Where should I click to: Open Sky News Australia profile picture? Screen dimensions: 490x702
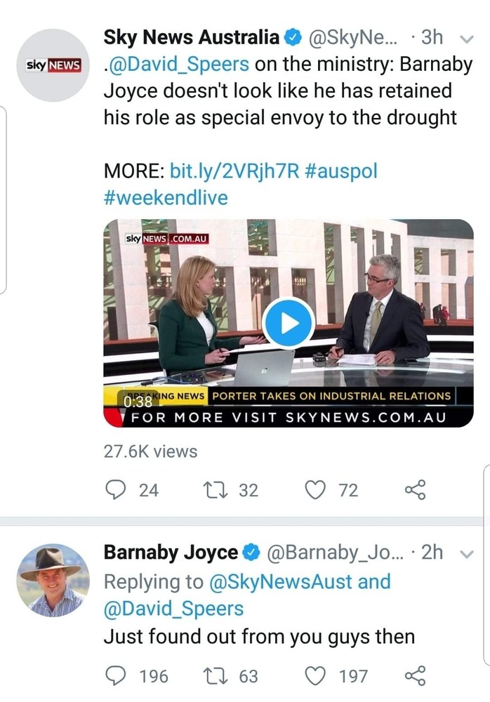pos(53,66)
